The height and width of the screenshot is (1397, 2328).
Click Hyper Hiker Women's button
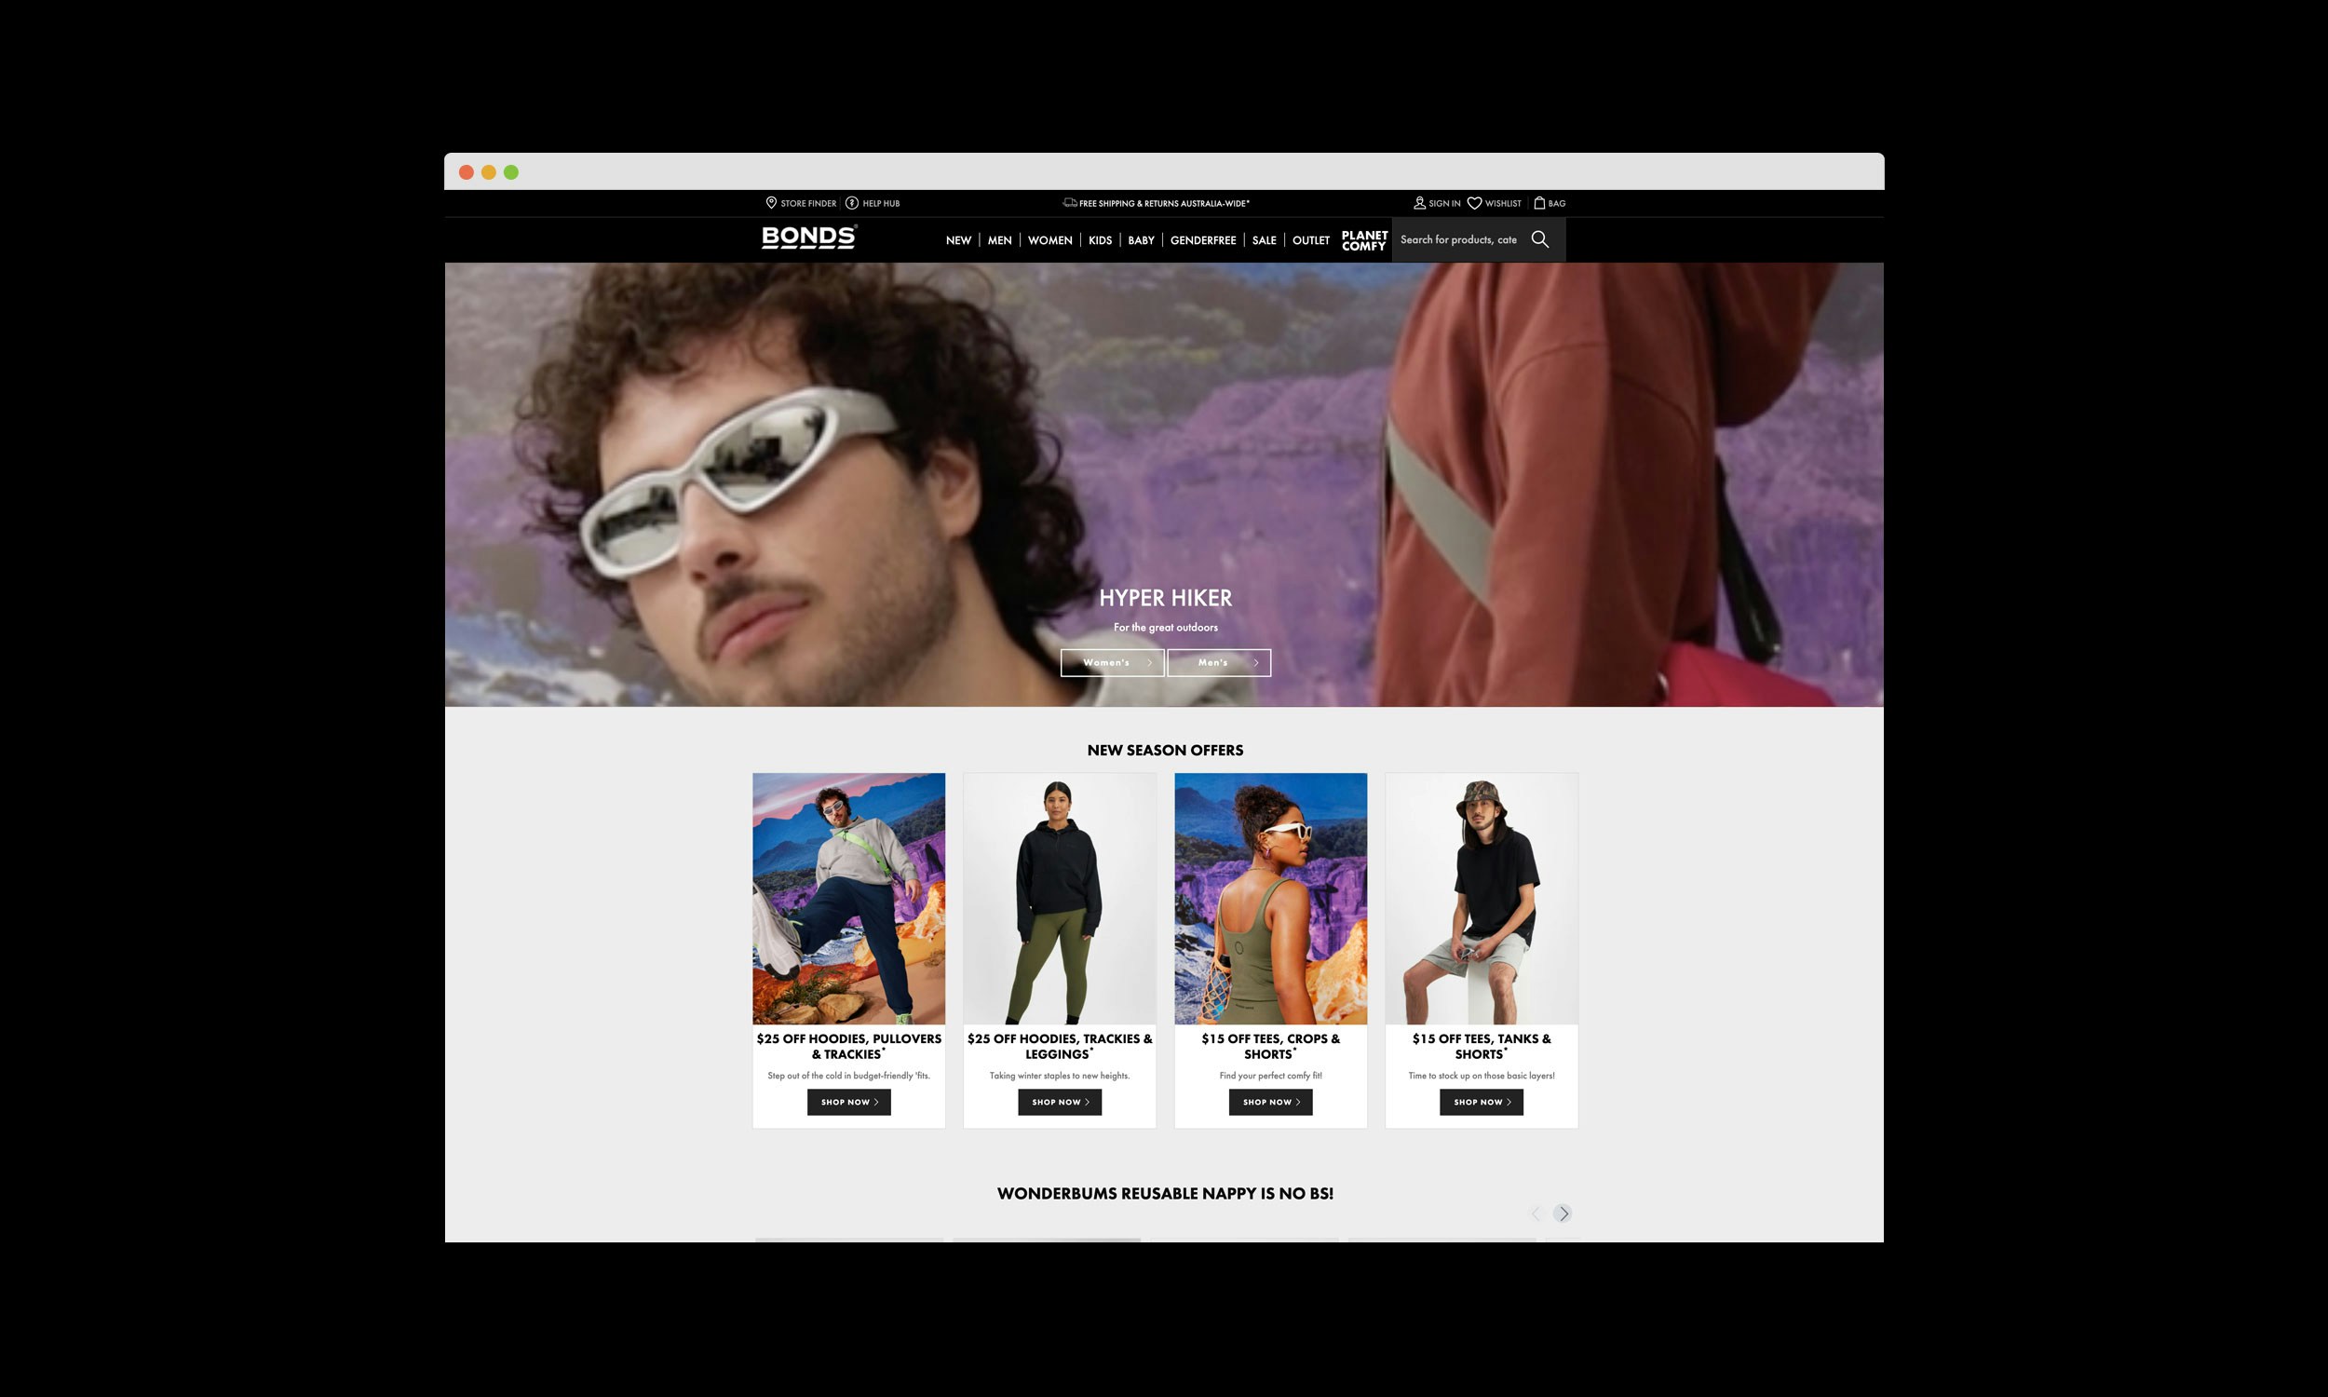pyautogui.click(x=1111, y=663)
